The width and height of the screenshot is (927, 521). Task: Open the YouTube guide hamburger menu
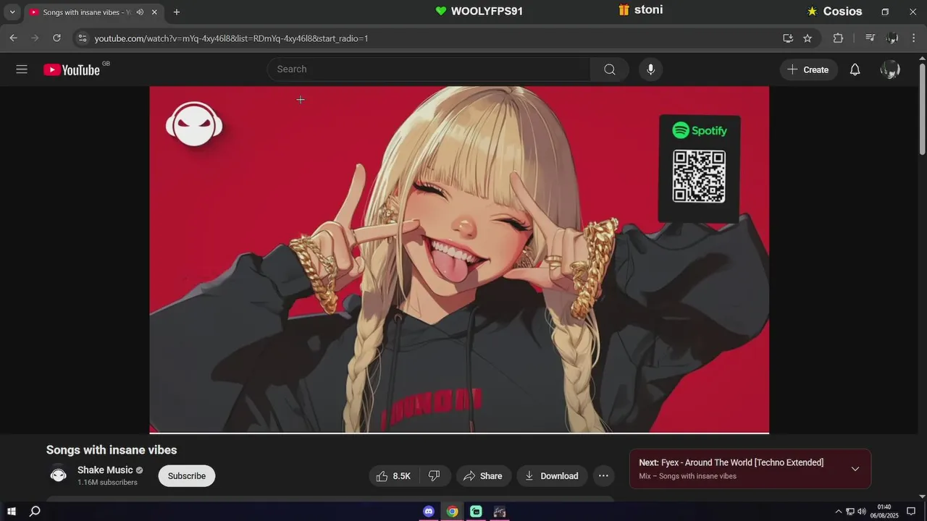[22, 69]
